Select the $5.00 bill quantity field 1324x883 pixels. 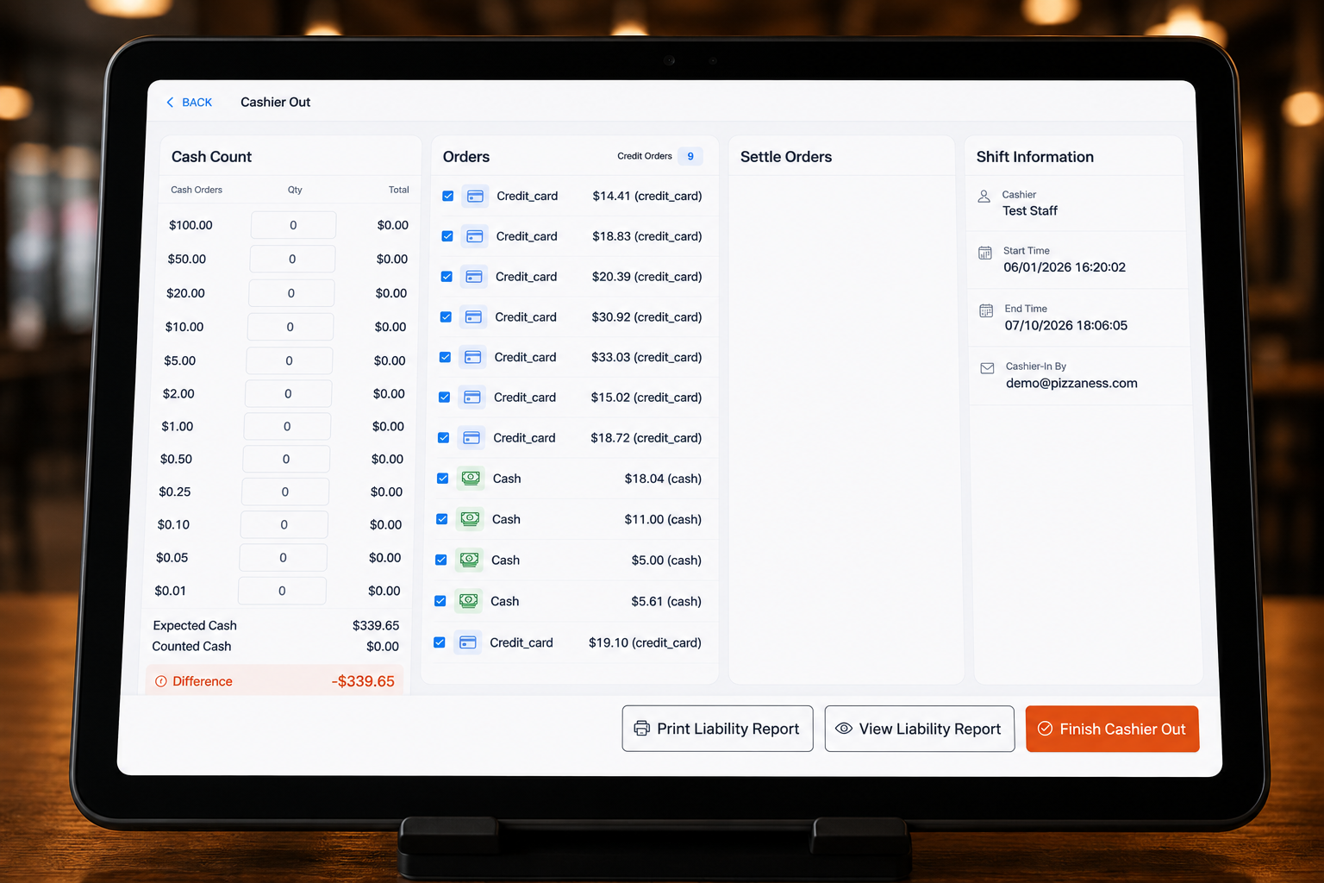pos(289,360)
